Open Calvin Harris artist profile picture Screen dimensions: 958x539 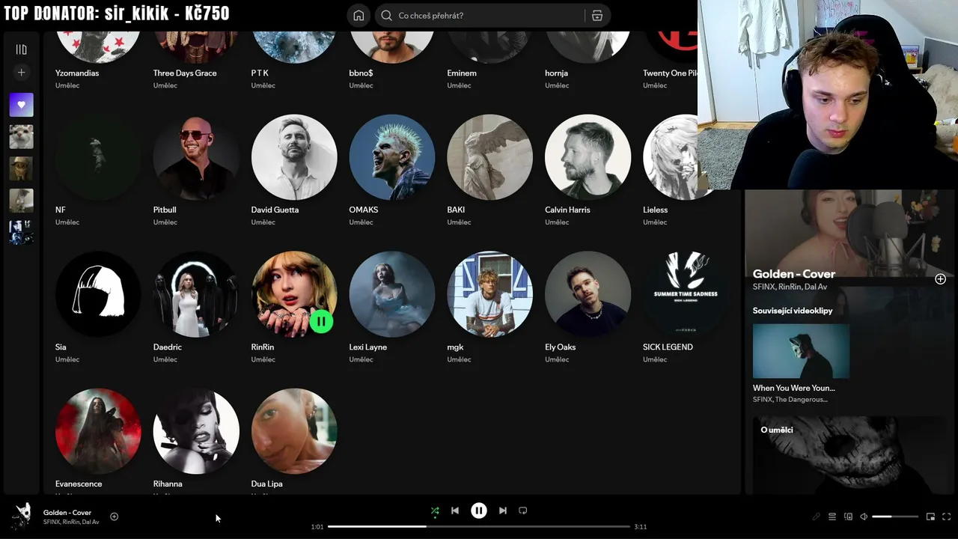(588, 157)
